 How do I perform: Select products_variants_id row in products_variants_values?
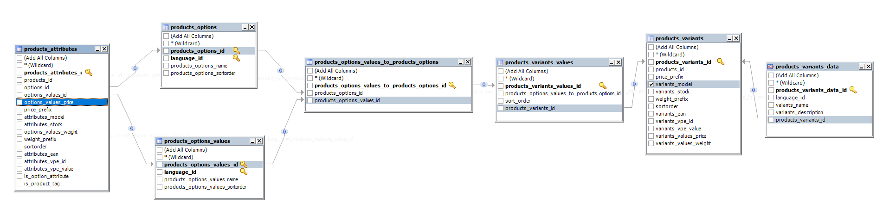[x=530, y=108]
